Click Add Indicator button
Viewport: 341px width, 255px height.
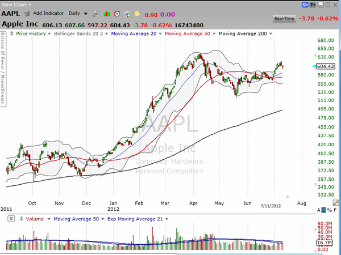48,14
